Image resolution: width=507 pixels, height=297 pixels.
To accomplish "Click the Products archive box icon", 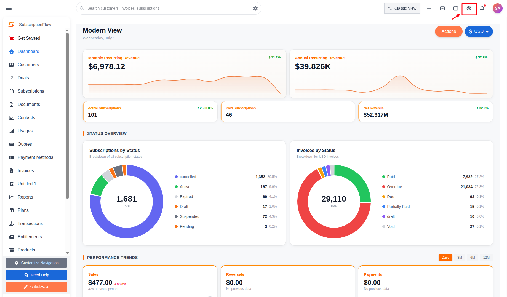I will click(12, 250).
